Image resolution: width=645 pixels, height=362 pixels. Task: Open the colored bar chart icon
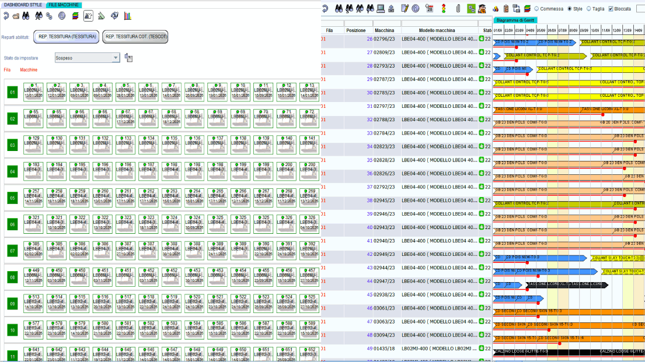tap(127, 16)
